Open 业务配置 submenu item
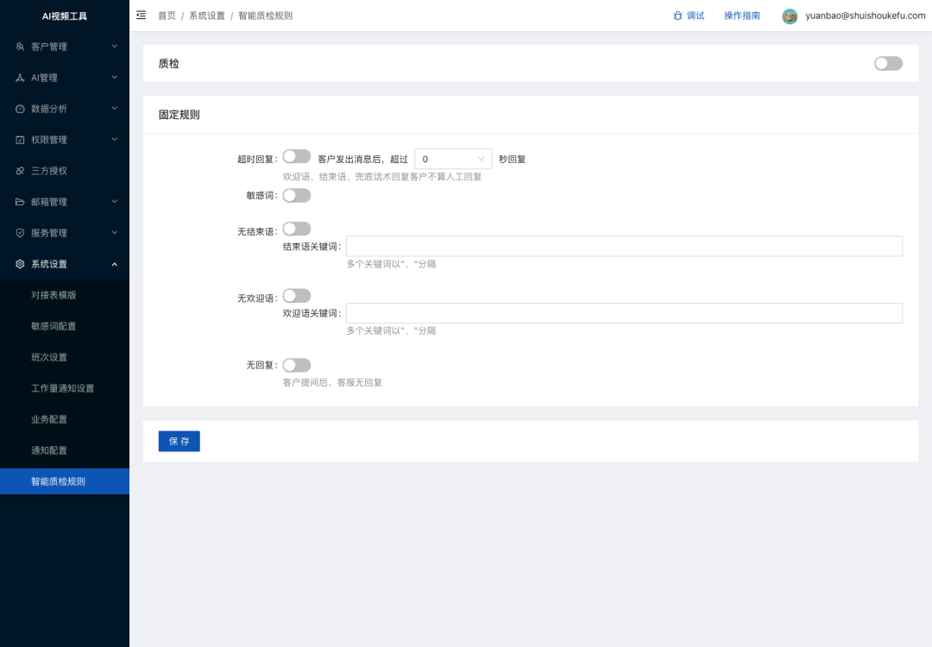Viewport: 932px width, 647px height. point(64,419)
